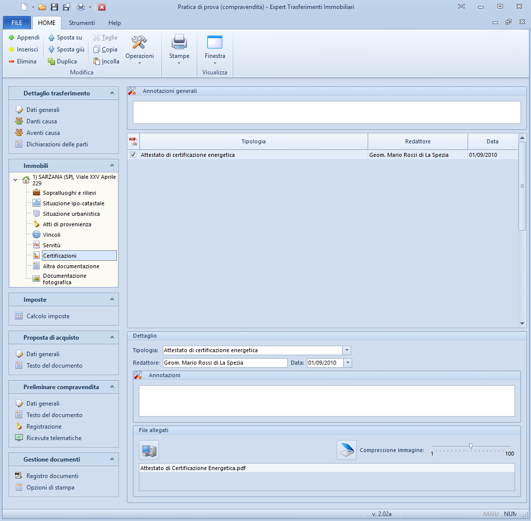Collapse the Dettaglio trasferimento panel
Viewport: 531px width, 521px height.
click(112, 93)
